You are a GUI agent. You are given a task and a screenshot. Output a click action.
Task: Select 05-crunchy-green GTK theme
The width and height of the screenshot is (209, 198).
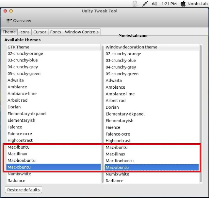53,74
